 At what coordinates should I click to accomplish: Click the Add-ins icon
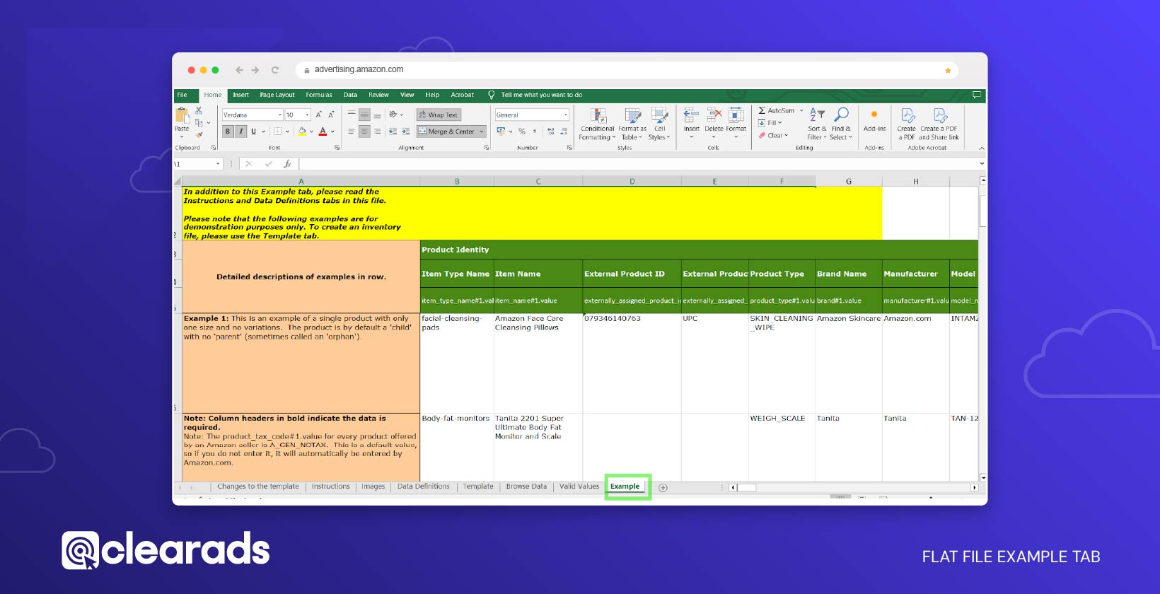pos(874,115)
